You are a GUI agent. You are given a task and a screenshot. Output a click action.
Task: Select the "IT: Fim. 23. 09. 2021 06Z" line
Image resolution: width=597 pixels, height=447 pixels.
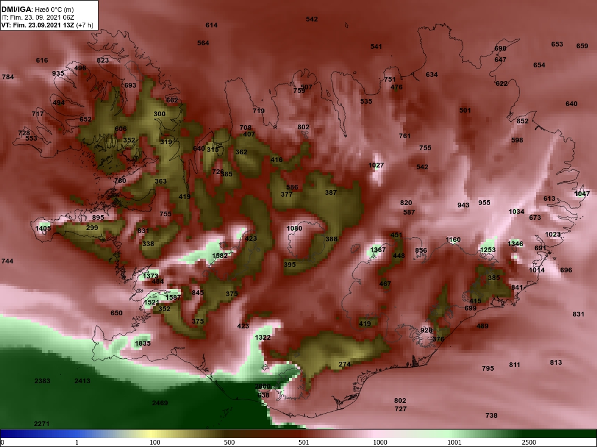37,17
